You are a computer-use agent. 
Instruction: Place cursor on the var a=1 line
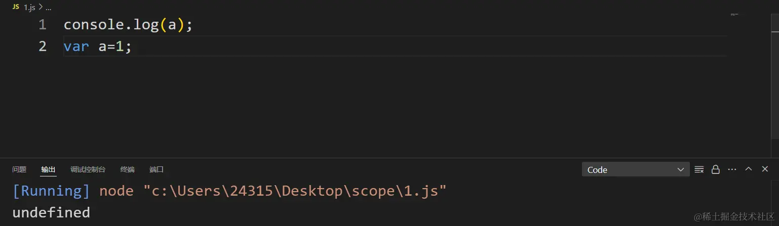[x=395, y=47]
